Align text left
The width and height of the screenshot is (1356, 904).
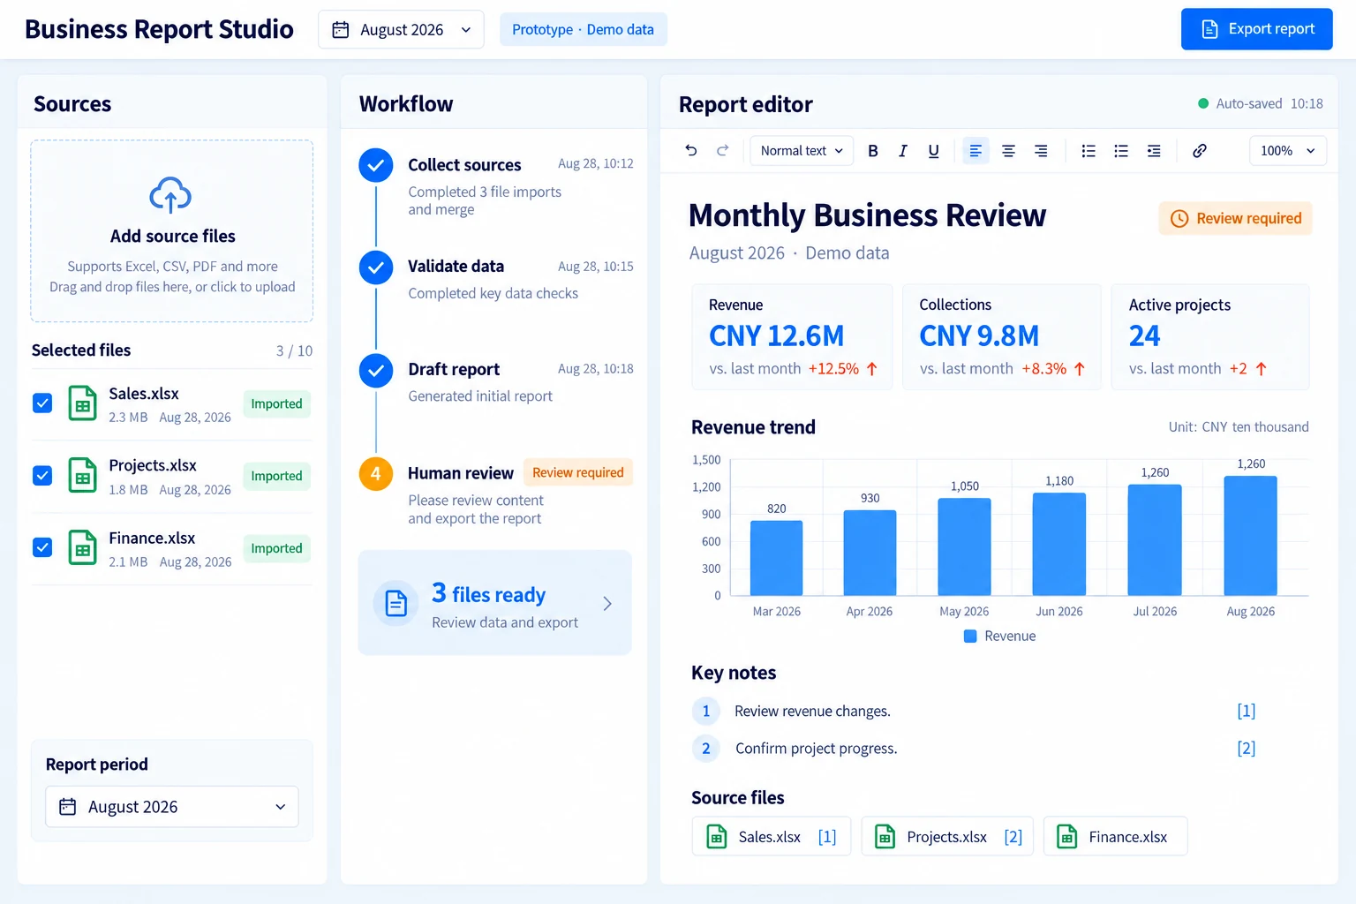tap(976, 151)
